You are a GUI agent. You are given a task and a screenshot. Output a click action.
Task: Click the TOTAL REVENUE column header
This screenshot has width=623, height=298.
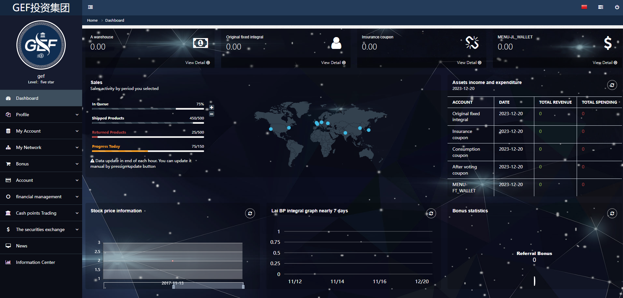click(555, 102)
